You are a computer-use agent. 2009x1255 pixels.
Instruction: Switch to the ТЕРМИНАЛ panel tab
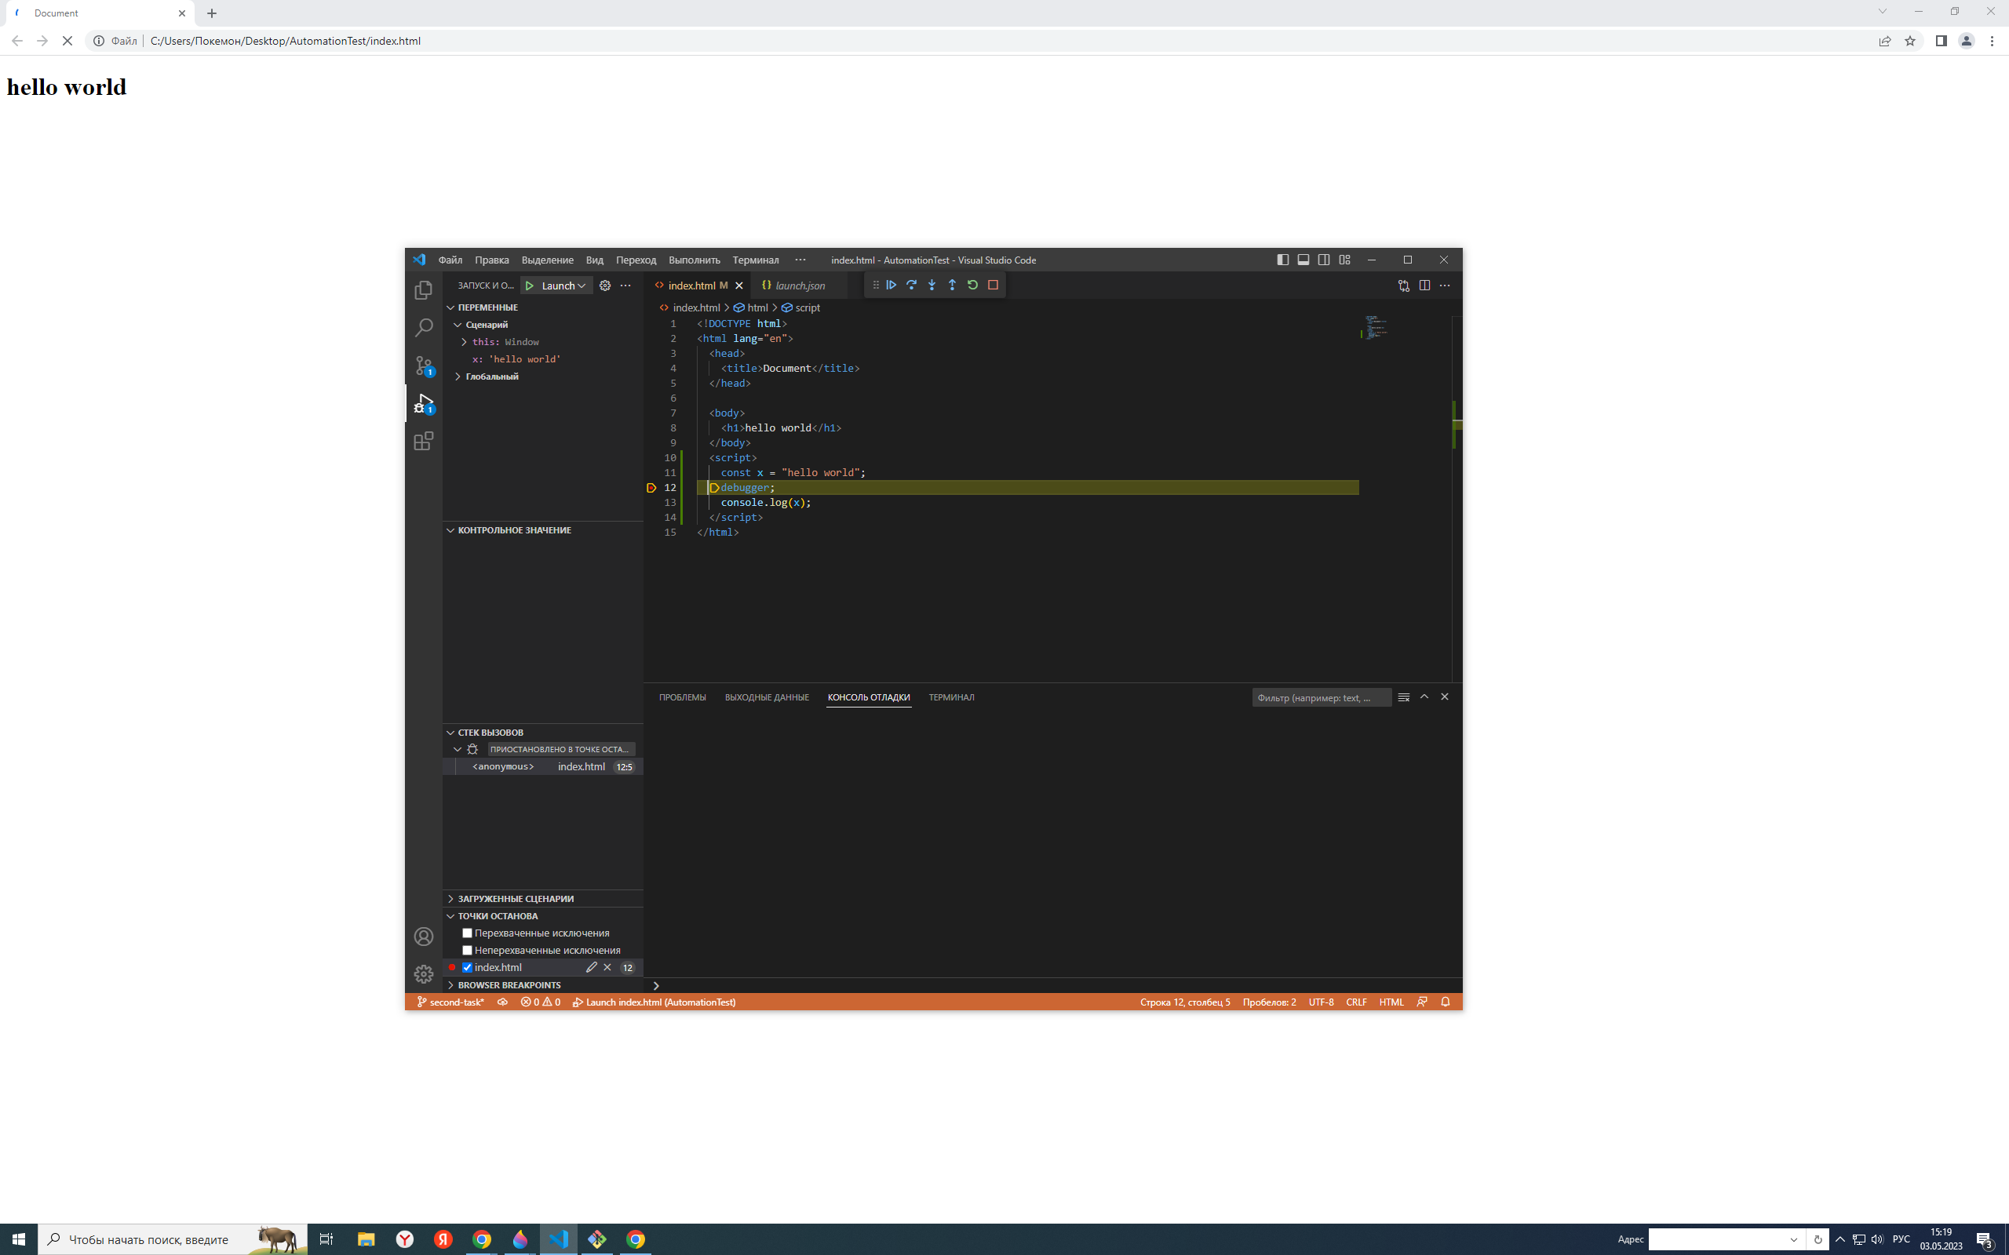point(950,697)
